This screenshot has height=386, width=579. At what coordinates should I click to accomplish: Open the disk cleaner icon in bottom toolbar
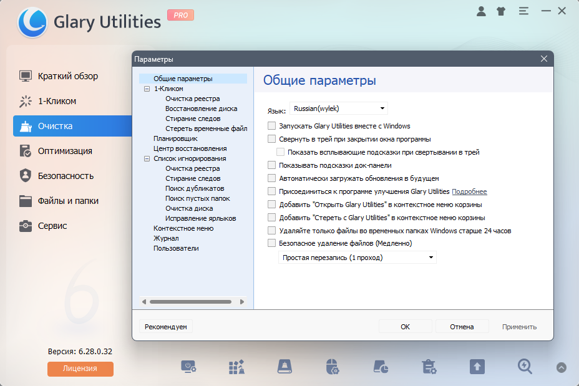click(x=285, y=367)
